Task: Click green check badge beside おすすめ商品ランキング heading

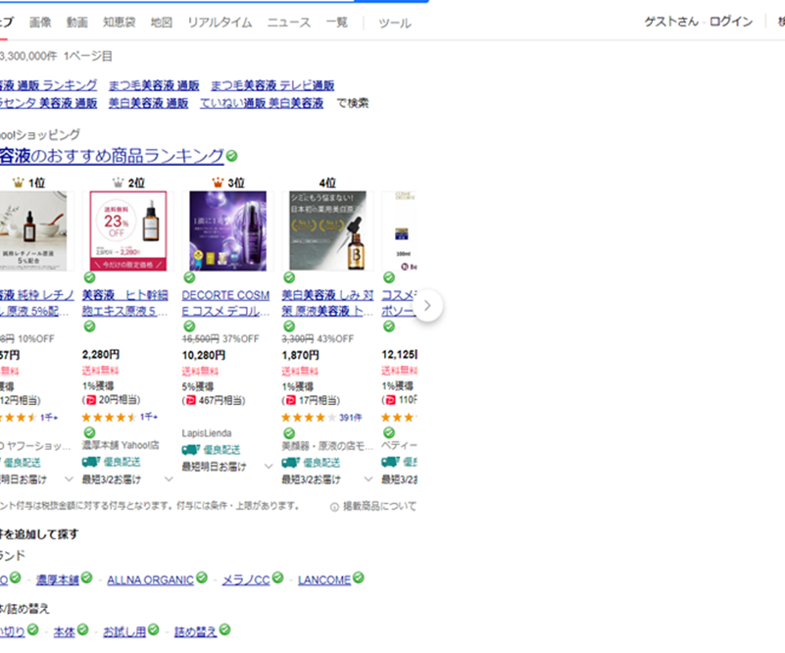Action: pyautogui.click(x=232, y=156)
